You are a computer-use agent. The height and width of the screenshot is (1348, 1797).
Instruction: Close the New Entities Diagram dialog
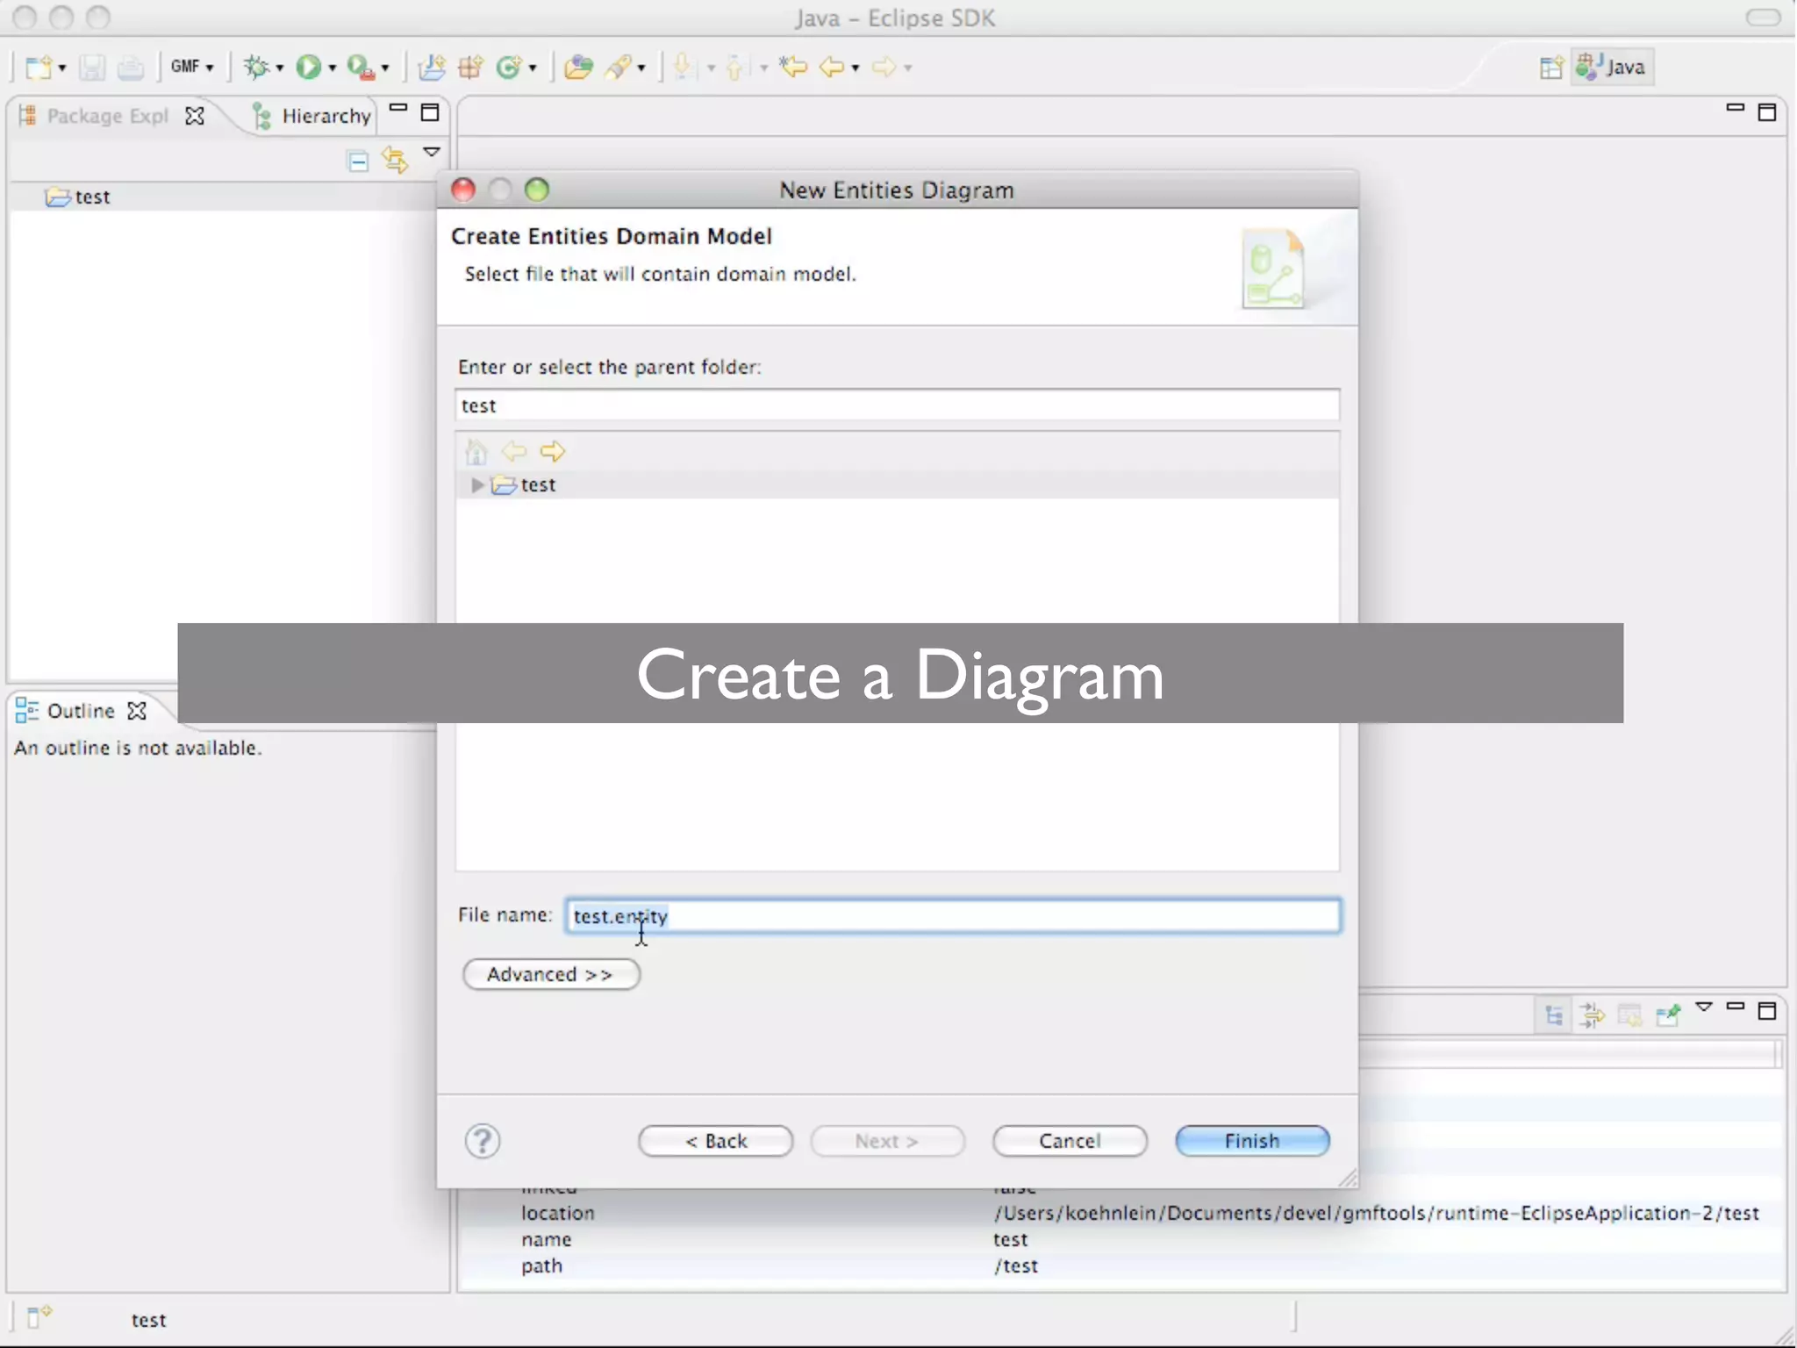[463, 190]
